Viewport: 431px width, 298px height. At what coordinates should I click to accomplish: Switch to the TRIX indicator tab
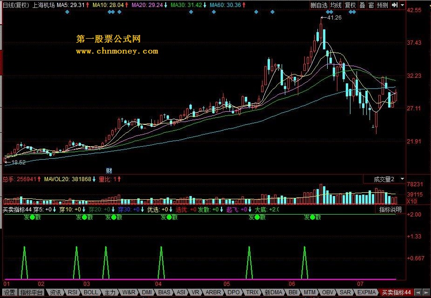point(252,292)
